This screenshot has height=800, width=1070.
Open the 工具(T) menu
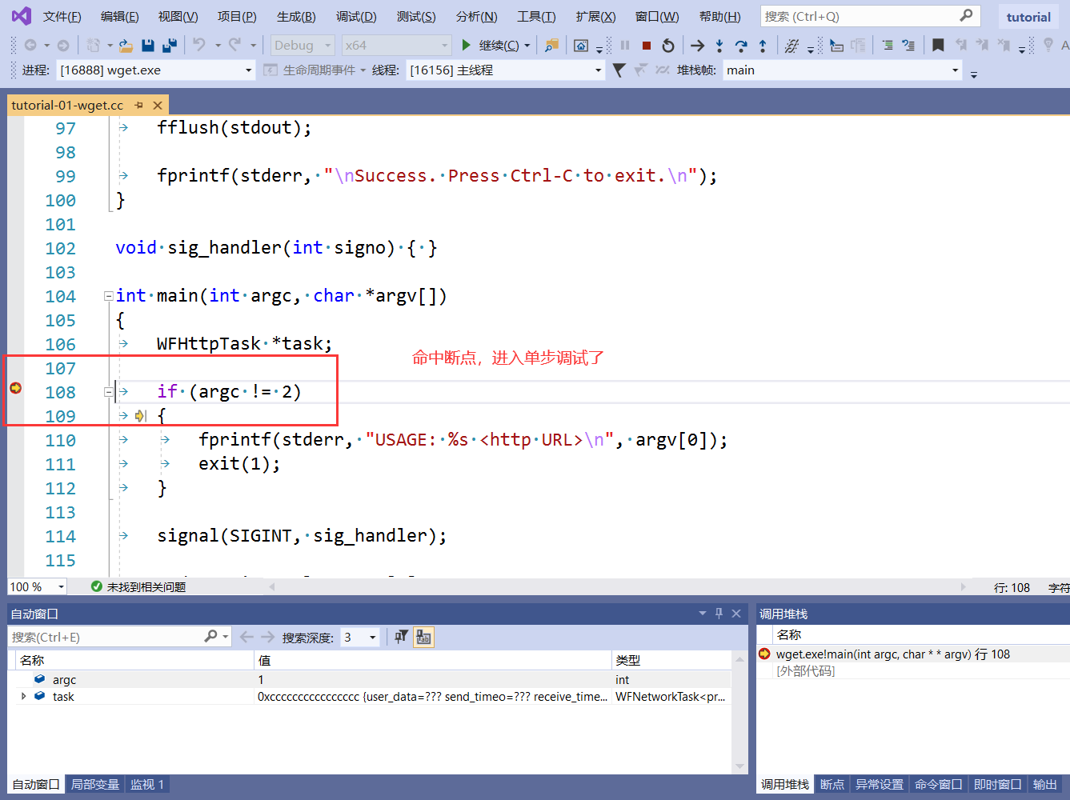pos(536,17)
